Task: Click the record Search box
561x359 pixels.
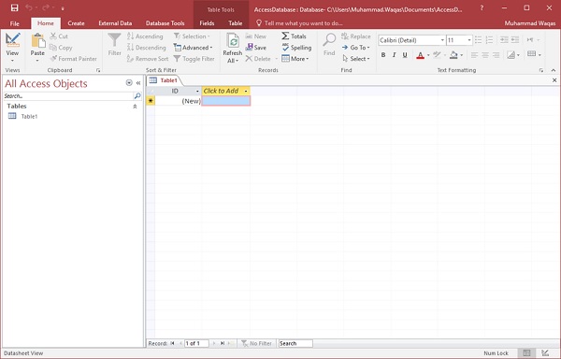Action: 295,343
